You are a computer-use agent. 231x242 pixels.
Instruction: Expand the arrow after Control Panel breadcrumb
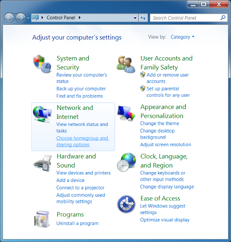click(80, 18)
